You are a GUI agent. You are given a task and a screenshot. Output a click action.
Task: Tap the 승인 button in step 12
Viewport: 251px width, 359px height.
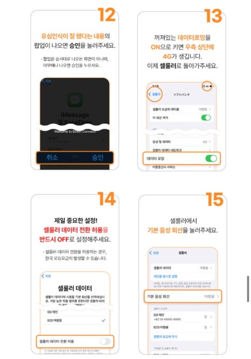(97, 157)
